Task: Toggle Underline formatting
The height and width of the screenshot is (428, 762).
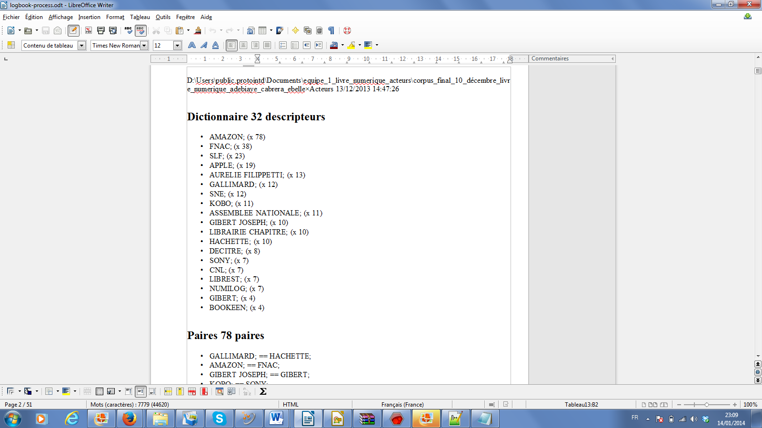Action: pyautogui.click(x=216, y=45)
